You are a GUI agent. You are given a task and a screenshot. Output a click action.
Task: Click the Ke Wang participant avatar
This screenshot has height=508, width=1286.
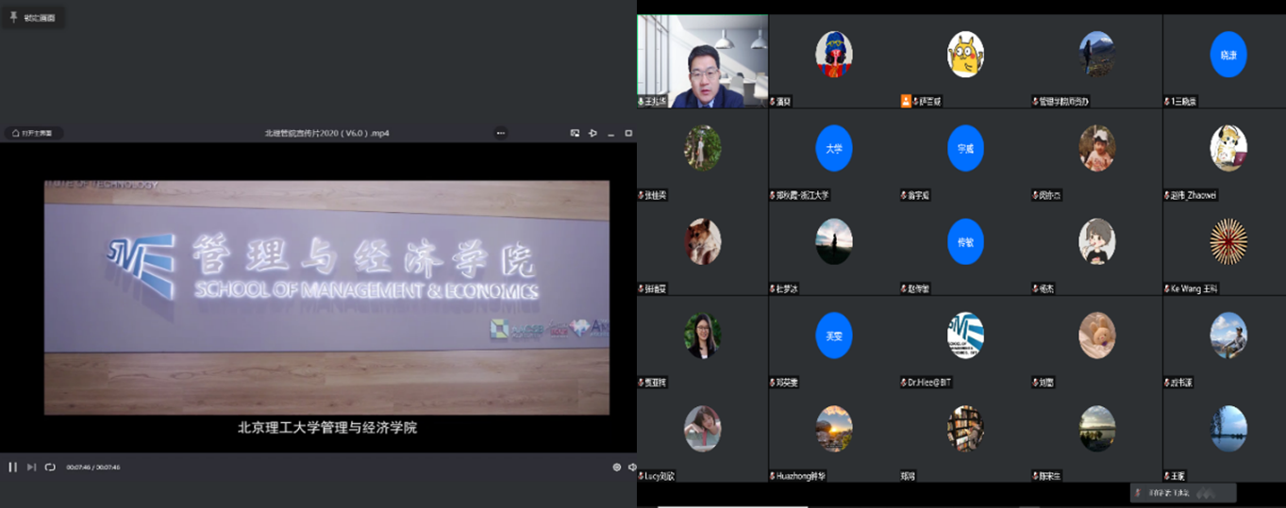[1228, 241]
